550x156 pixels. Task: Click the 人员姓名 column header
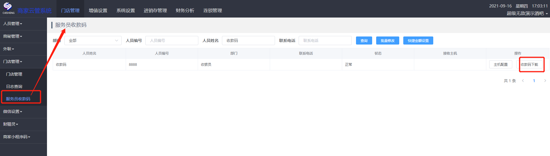89,53
